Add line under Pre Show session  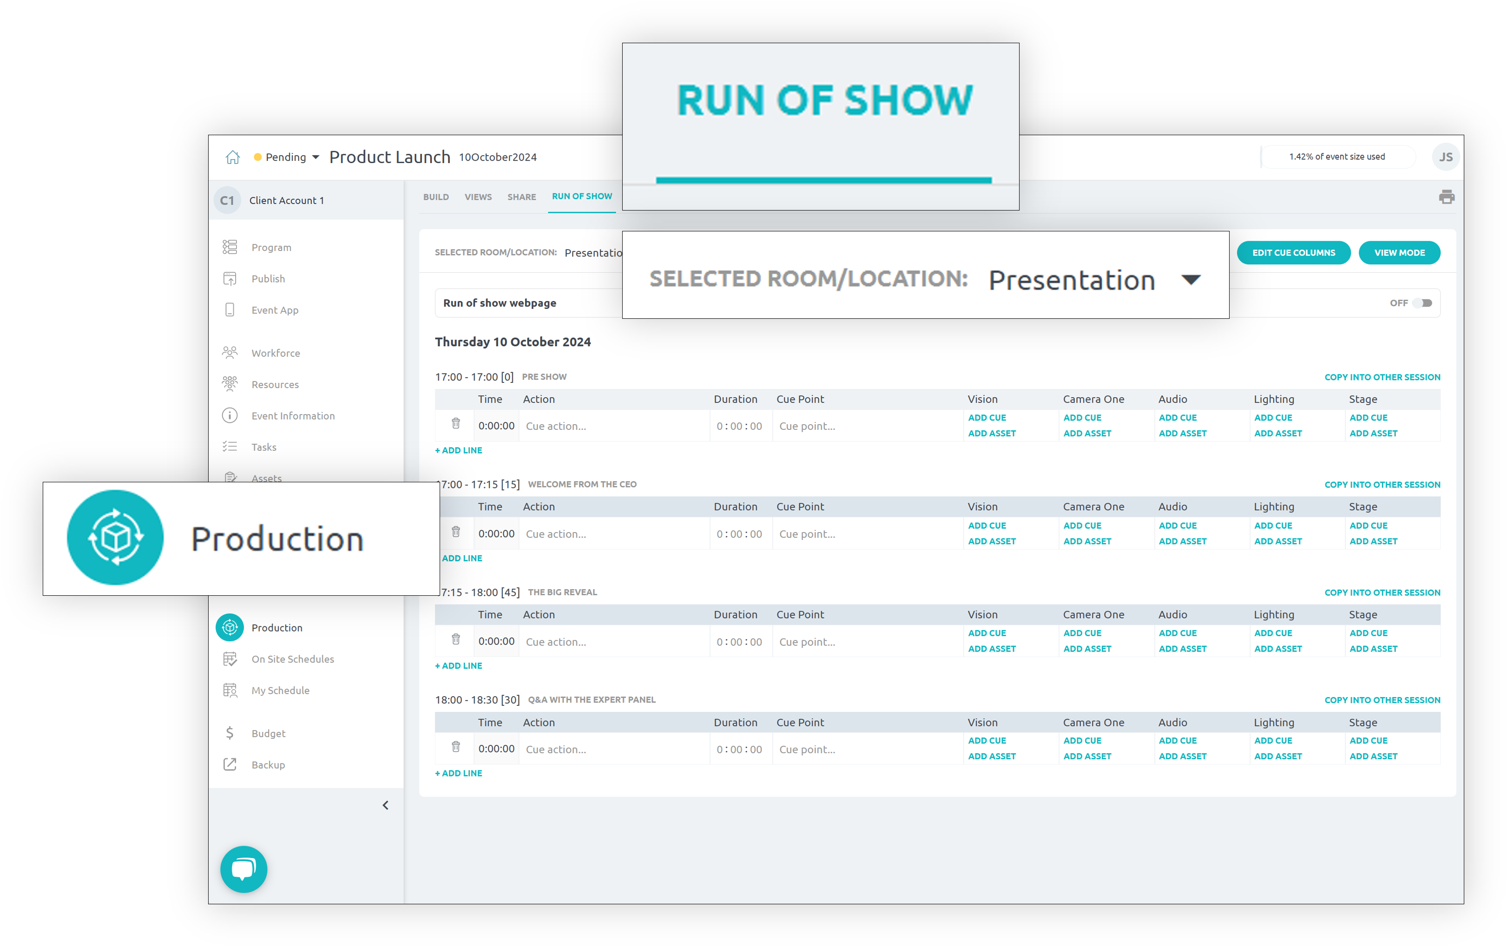(x=459, y=450)
